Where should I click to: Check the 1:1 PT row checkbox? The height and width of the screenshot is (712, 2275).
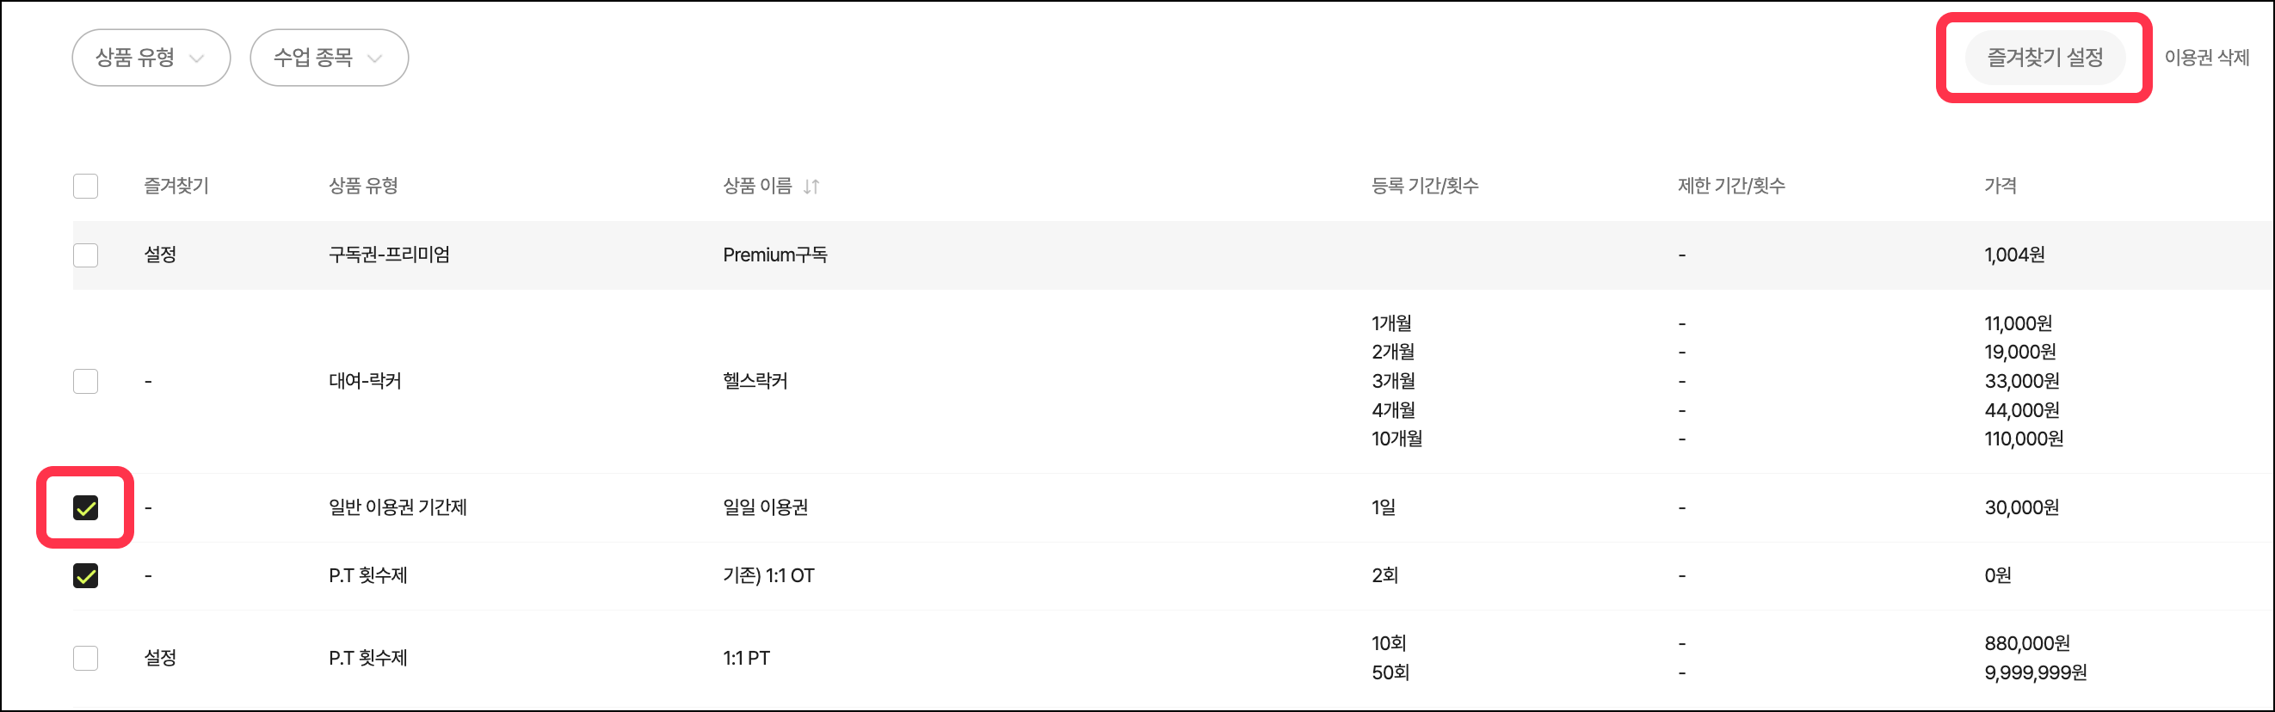point(86,658)
